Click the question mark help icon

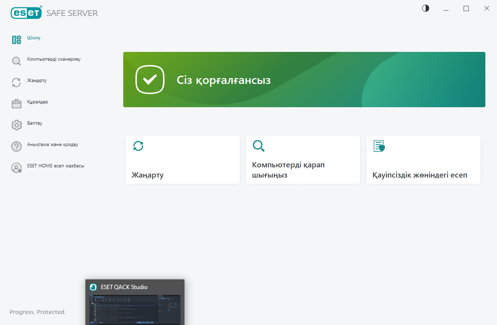coord(16,146)
